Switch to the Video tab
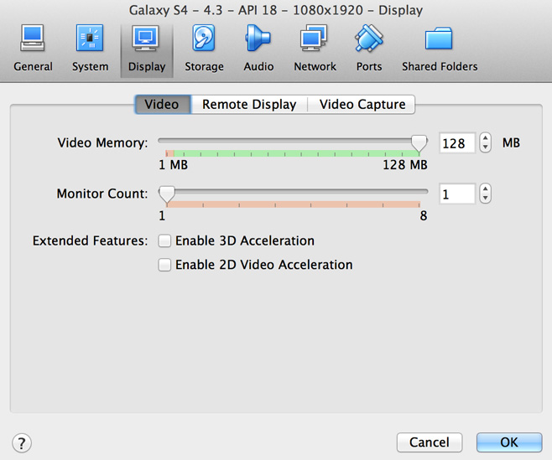 tap(163, 105)
